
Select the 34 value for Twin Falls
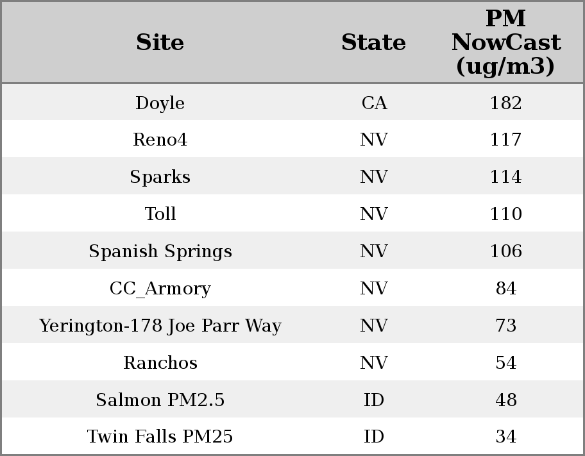point(505,437)
